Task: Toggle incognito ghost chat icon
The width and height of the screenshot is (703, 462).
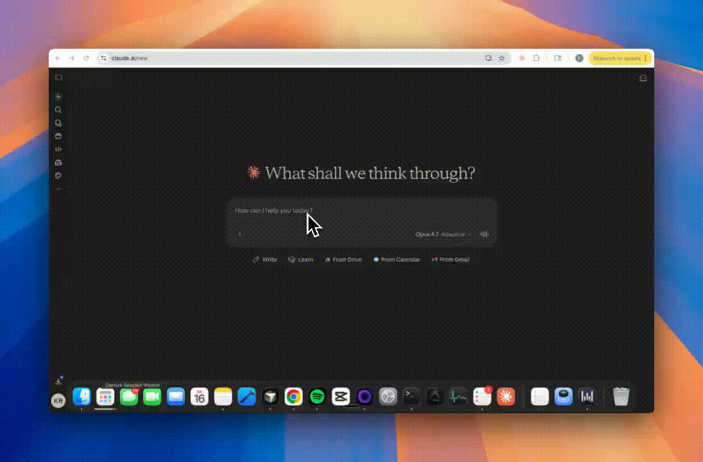Action: pyautogui.click(x=643, y=78)
